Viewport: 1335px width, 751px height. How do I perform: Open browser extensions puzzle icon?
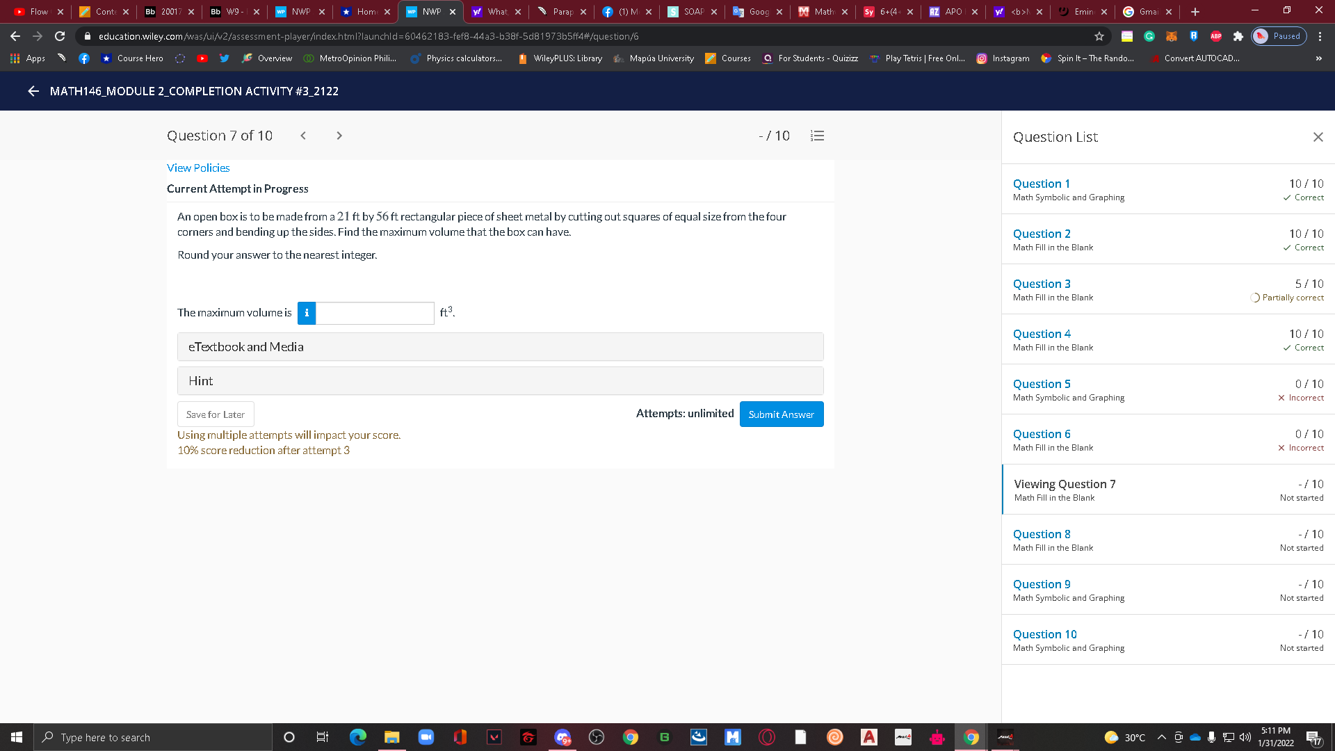point(1238,36)
